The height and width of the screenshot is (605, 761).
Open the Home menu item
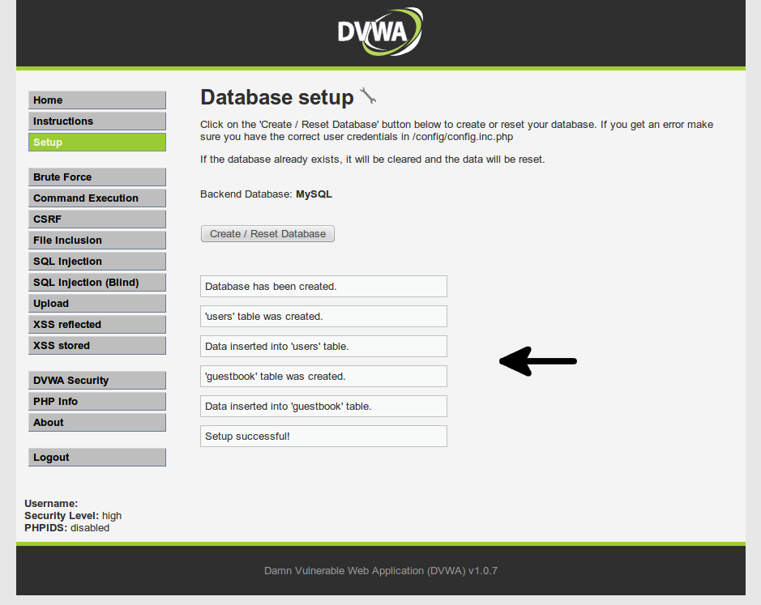pyautogui.click(x=97, y=100)
